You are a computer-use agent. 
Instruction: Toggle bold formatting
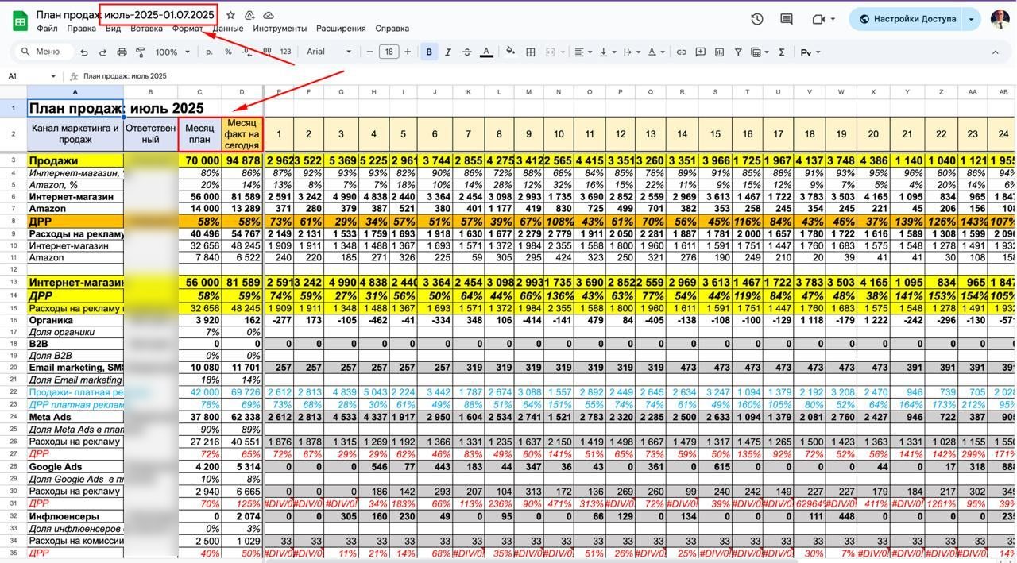pyautogui.click(x=429, y=52)
